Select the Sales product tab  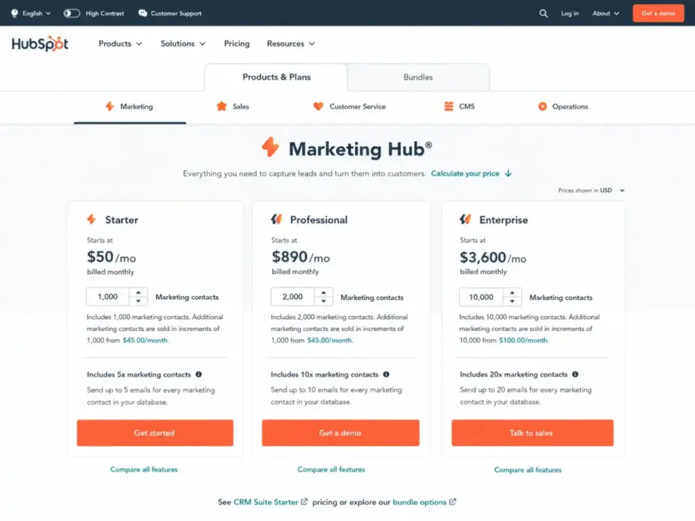pos(233,107)
